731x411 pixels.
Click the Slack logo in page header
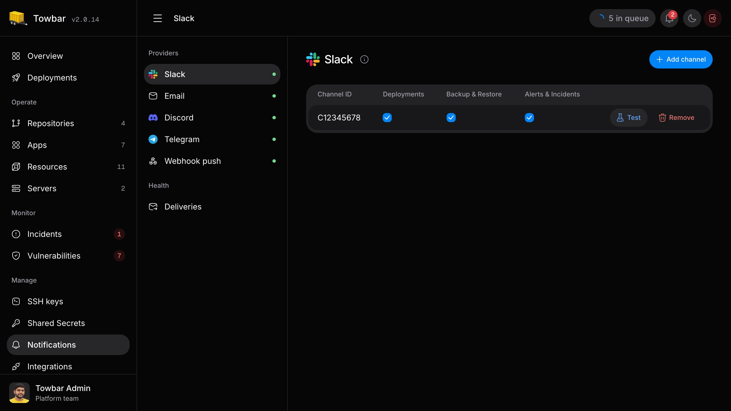(313, 59)
